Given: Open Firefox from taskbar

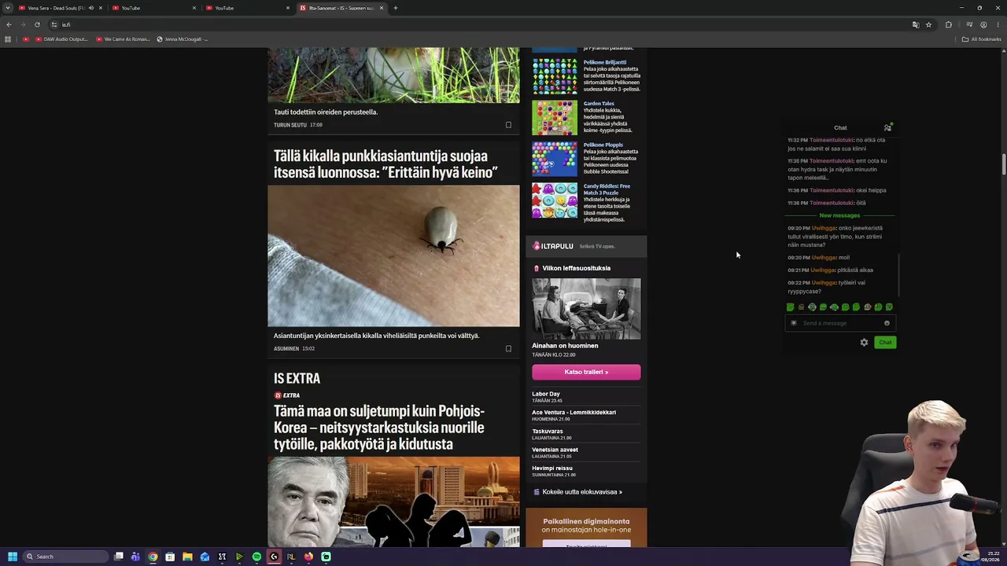Looking at the screenshot, I should pyautogui.click(x=308, y=557).
